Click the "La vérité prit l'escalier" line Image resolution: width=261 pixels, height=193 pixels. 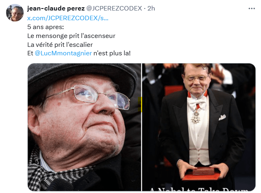[x=60, y=44]
